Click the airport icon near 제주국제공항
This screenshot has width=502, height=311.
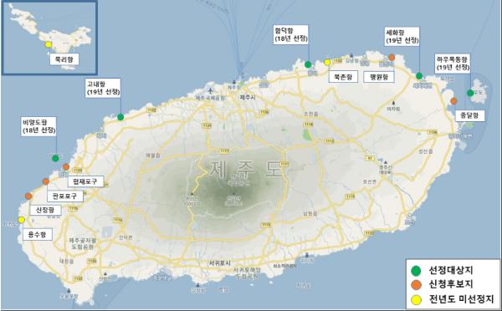[x=210, y=90]
